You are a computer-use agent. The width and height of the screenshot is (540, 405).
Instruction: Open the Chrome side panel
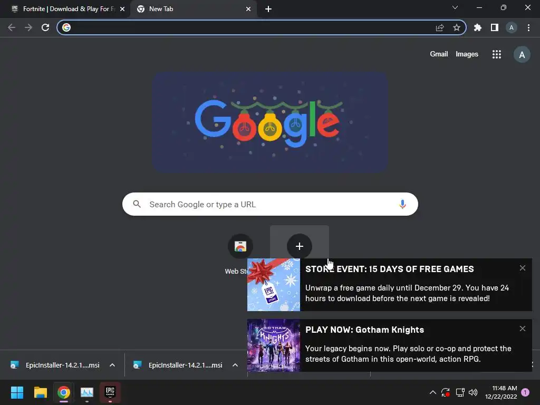[495, 27]
